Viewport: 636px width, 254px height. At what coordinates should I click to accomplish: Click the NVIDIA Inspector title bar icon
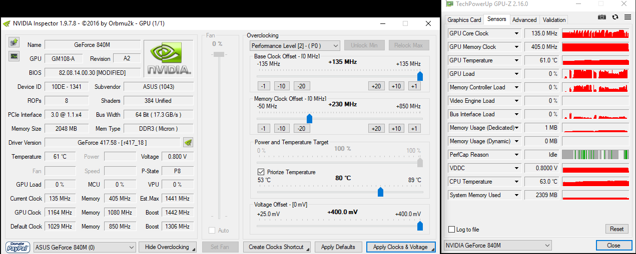[7, 23]
